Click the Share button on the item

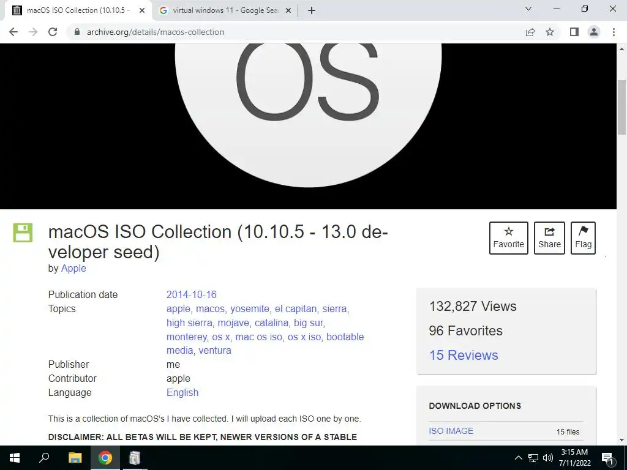[549, 238]
